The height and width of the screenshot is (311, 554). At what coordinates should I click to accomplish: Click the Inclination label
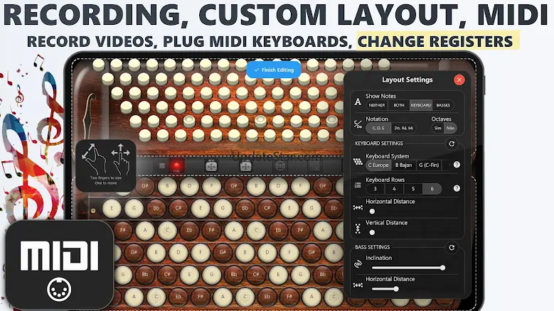[x=378, y=258]
